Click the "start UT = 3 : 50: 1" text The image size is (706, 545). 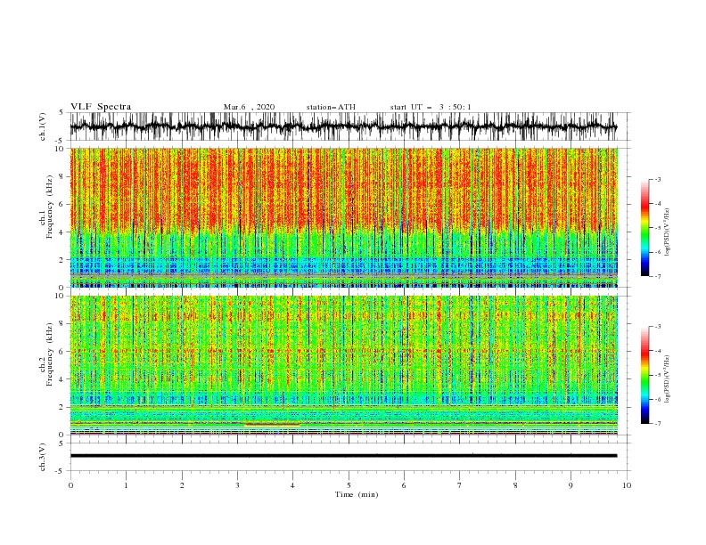click(x=431, y=107)
